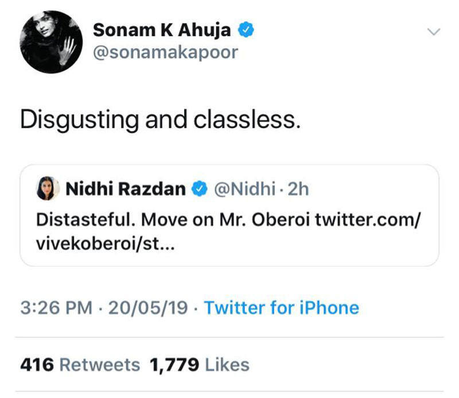Viewport: 459px width, 398px height.
Task: Open Nidhi Razdan's name in quoted tweet
Action: click(126, 189)
